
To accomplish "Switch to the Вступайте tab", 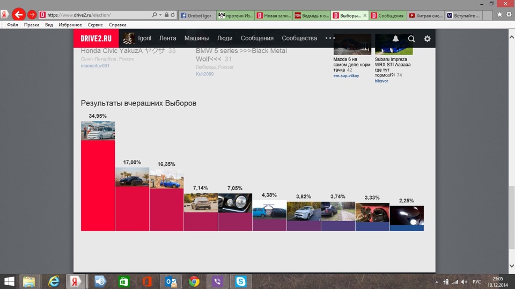I will (464, 16).
